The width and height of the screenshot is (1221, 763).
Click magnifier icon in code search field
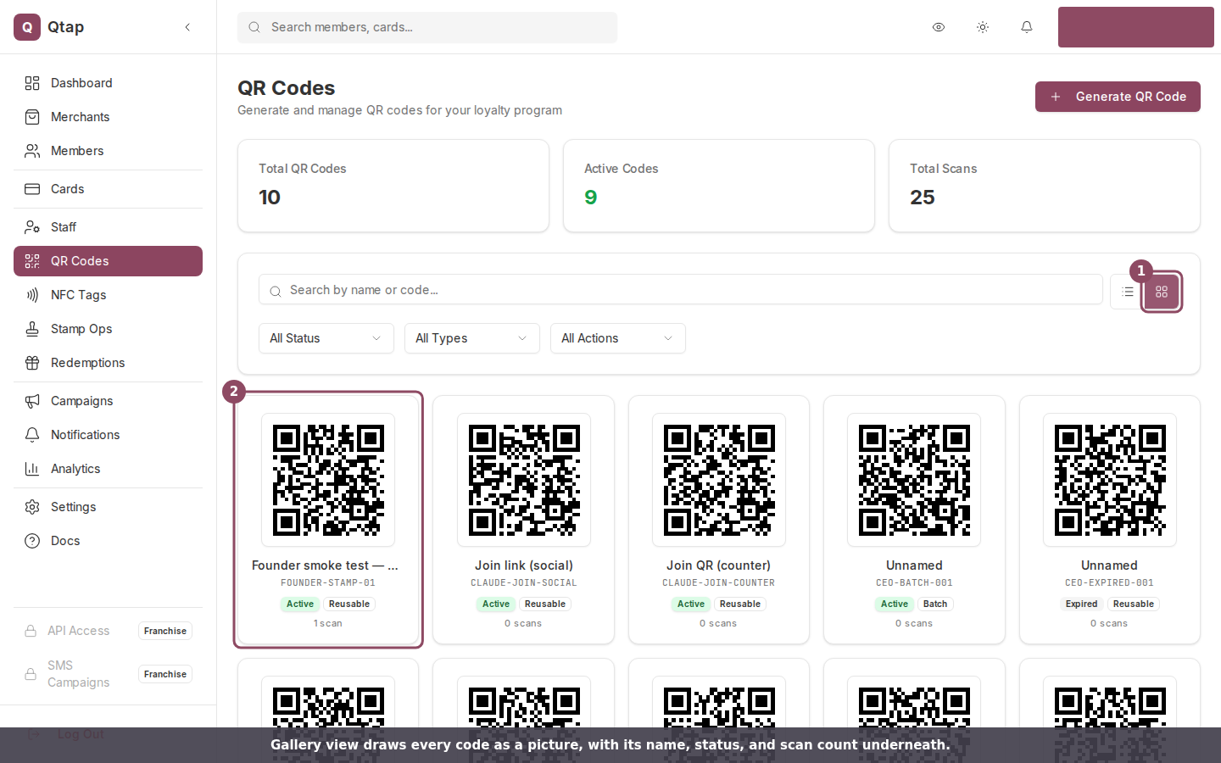276,292
